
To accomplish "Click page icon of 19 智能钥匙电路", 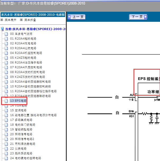I will 6,129.
